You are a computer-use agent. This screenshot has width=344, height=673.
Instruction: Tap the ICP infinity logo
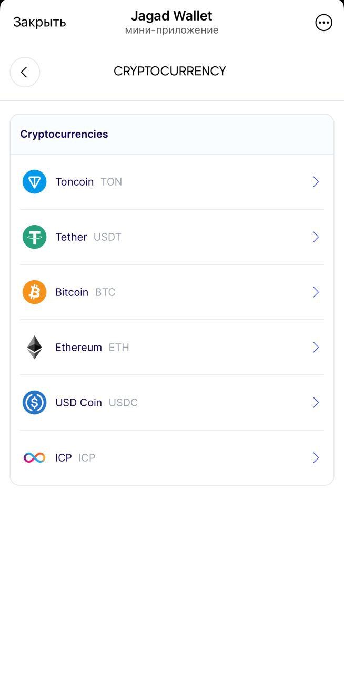click(x=34, y=457)
